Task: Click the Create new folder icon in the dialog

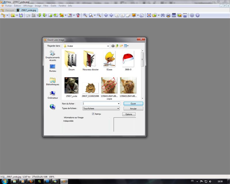Action: click(121, 46)
